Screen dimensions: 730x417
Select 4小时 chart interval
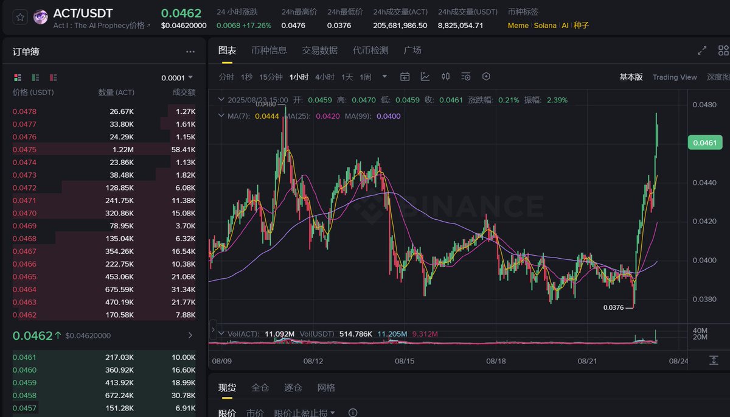pos(325,77)
